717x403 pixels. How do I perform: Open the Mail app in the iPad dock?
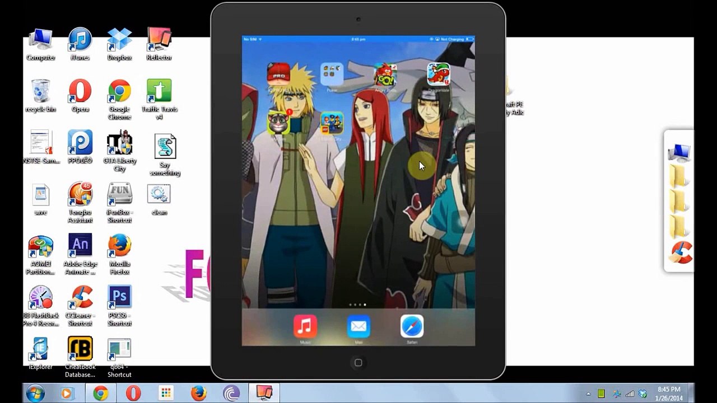tap(358, 326)
